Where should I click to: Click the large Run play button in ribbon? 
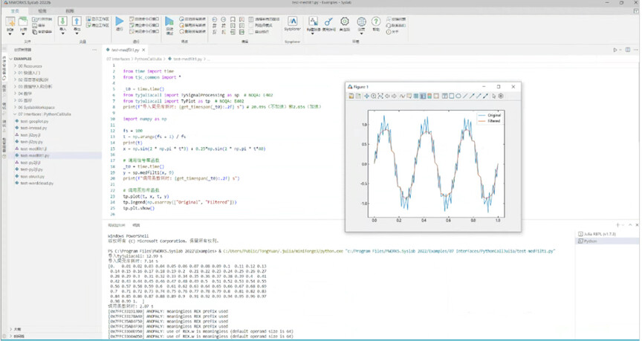click(x=120, y=22)
